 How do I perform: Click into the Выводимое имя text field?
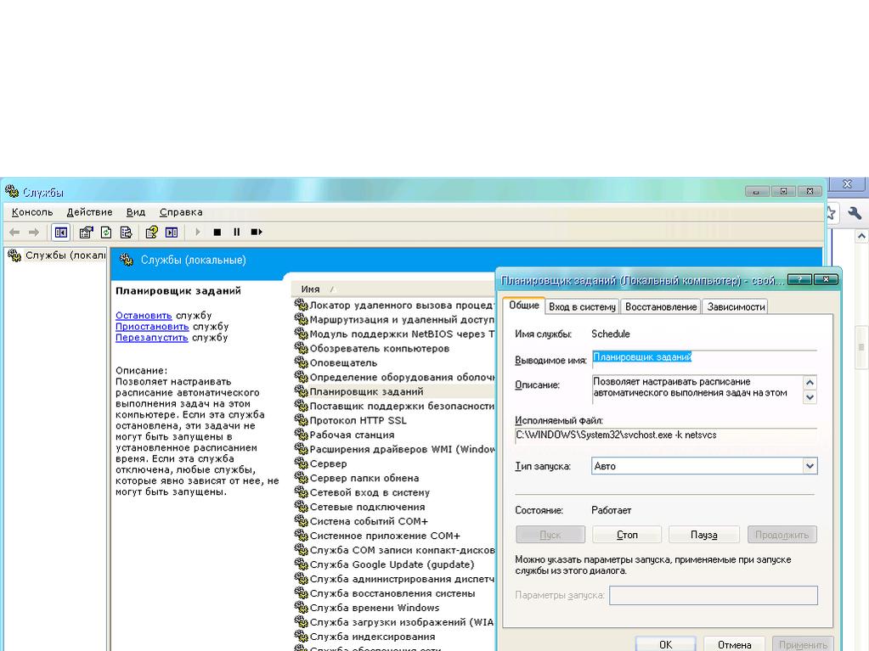(703, 358)
